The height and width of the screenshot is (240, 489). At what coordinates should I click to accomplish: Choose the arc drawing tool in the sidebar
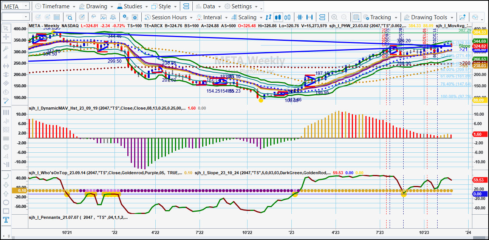(6, 176)
